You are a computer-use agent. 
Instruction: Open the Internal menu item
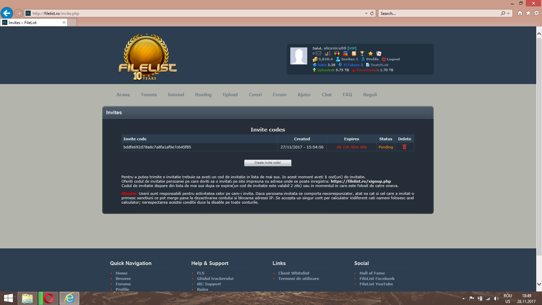176,95
